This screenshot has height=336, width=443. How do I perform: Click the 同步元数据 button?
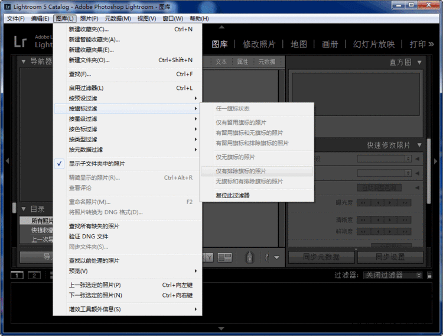[x=321, y=257]
